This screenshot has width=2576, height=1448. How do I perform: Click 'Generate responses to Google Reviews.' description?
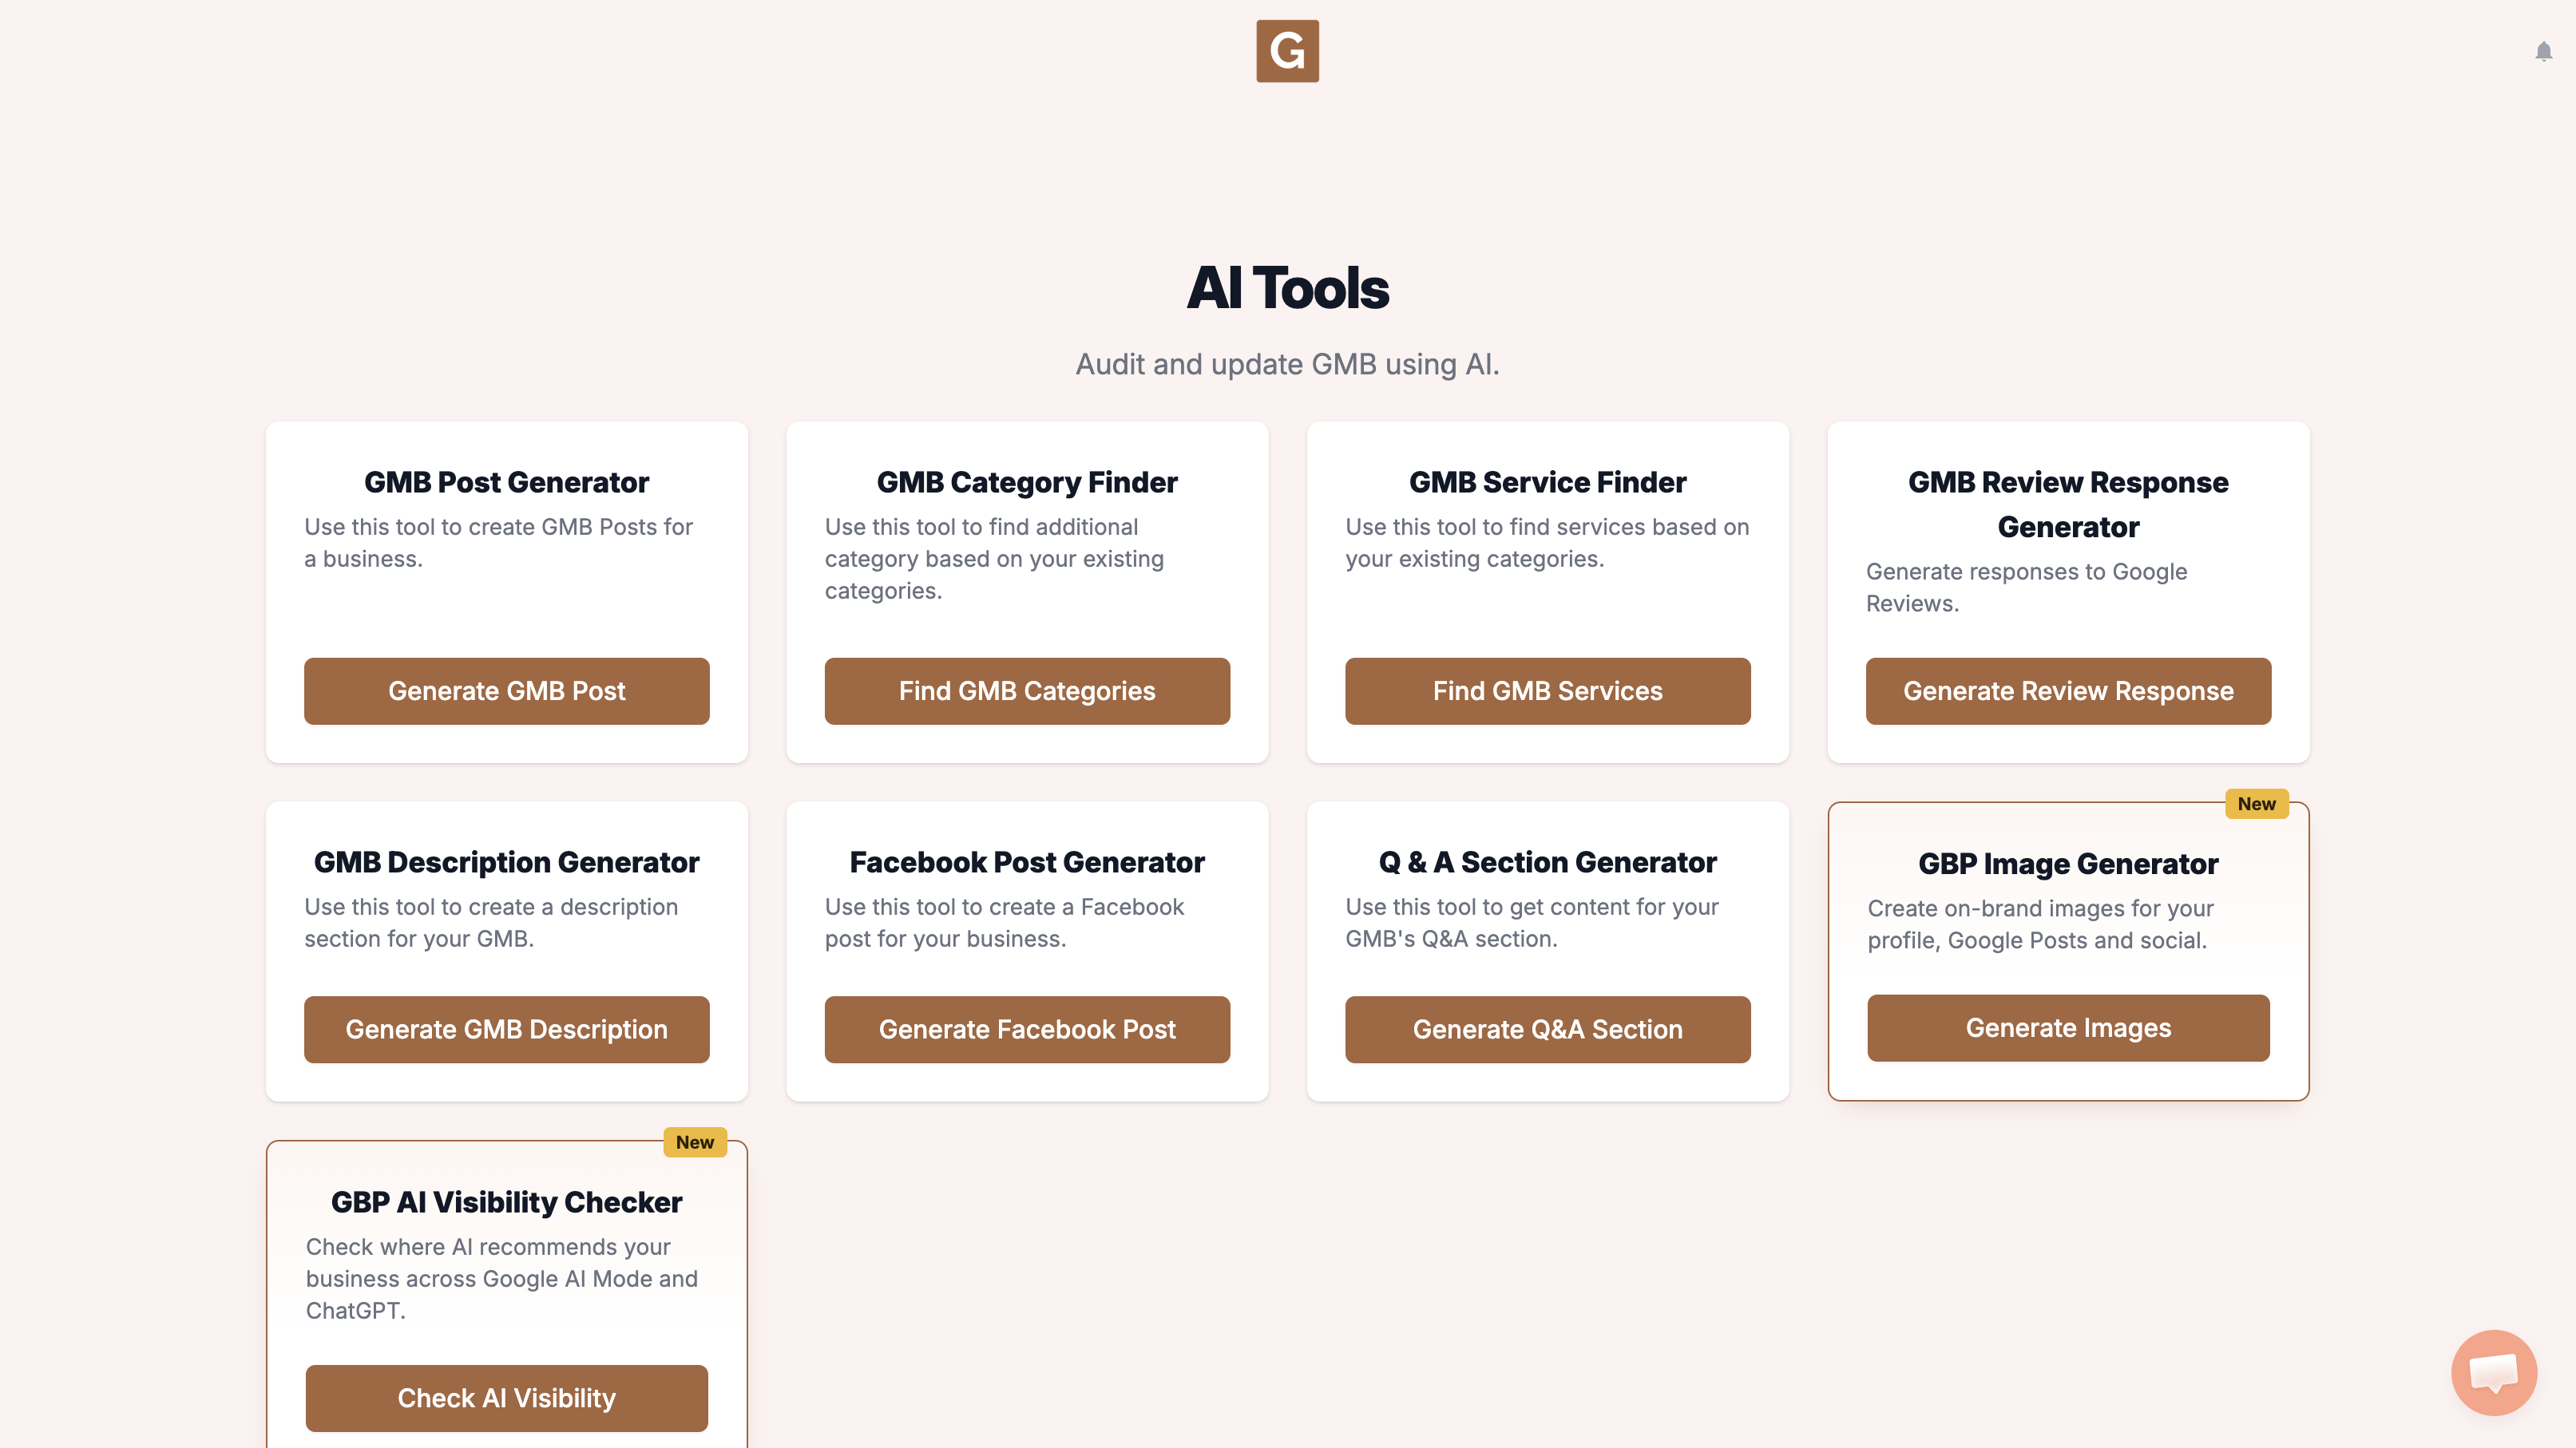2026,588
